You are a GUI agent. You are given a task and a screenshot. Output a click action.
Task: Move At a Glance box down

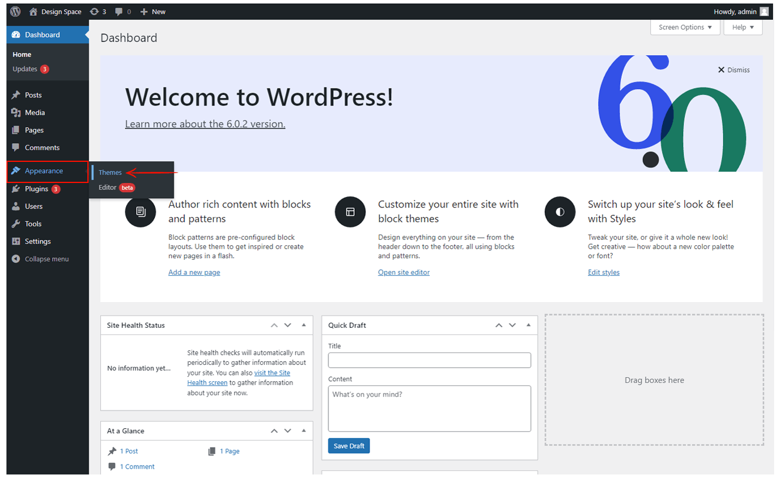[288, 431]
